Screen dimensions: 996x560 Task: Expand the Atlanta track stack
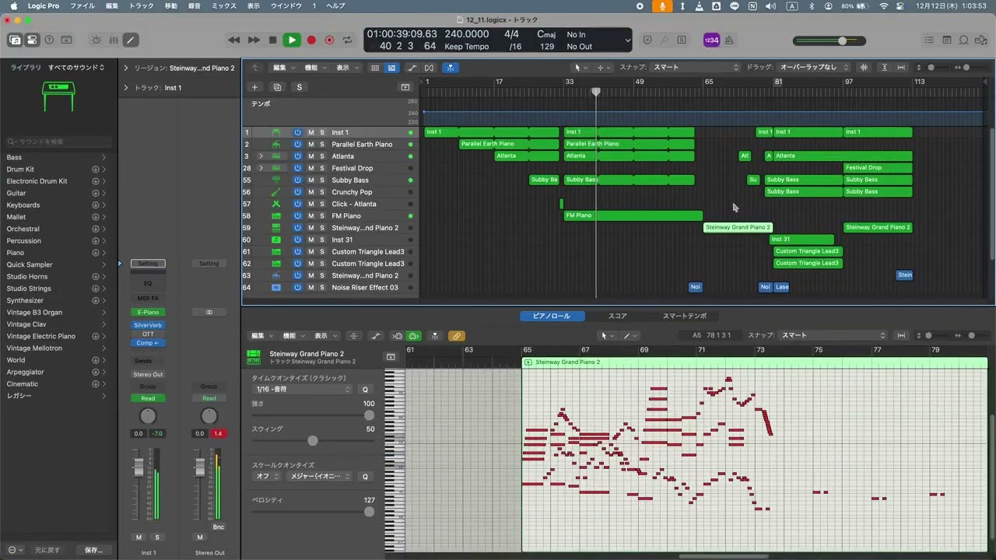[261, 156]
